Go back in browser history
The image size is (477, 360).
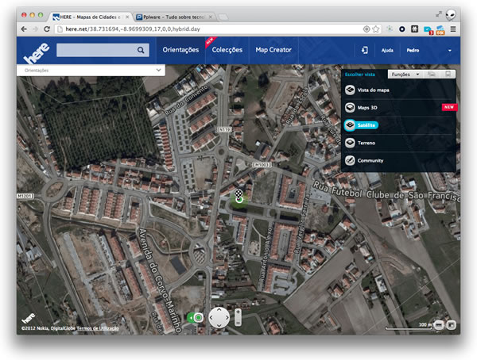click(x=24, y=29)
